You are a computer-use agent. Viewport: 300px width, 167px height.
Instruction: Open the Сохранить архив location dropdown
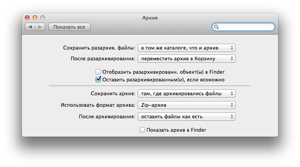pos(186,93)
